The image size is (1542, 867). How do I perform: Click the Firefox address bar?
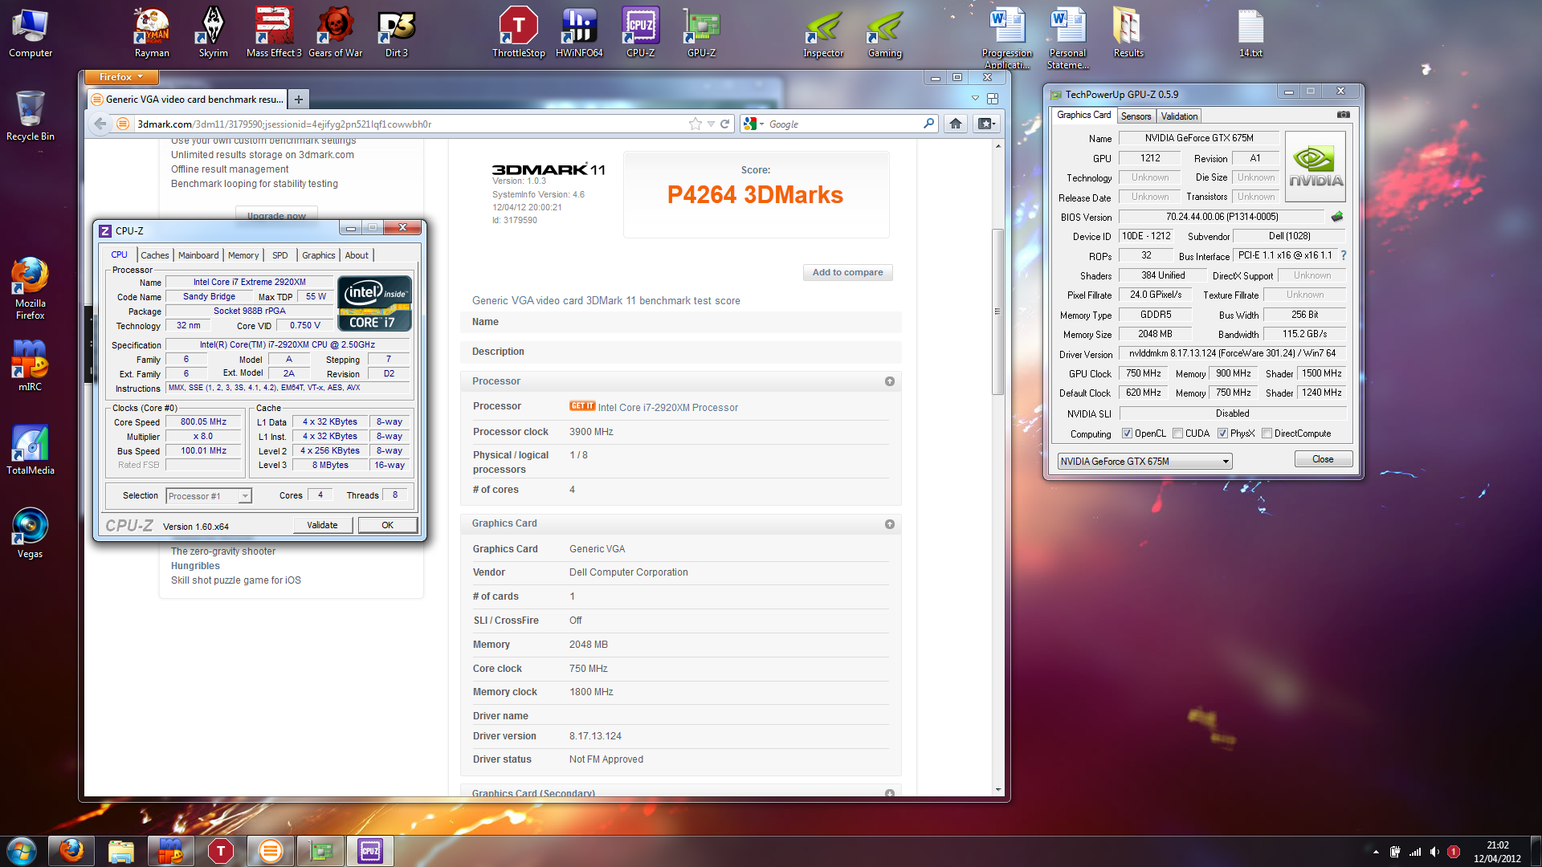tap(410, 124)
